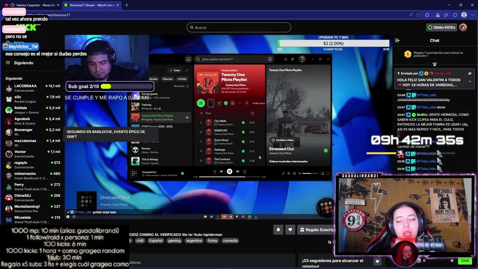Screen dimensions: 478x269
Task: Open Spotify browse icon in search bar
Action: (270, 59)
